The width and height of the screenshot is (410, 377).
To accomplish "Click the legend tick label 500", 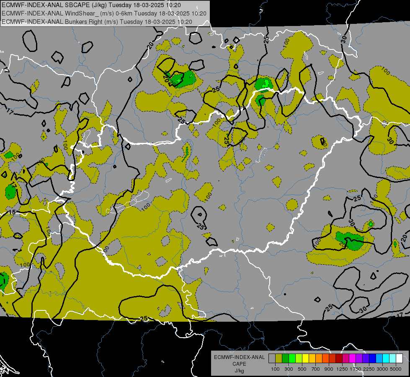I will [302, 369].
